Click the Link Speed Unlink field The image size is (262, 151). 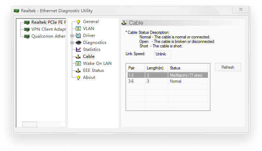163,54
